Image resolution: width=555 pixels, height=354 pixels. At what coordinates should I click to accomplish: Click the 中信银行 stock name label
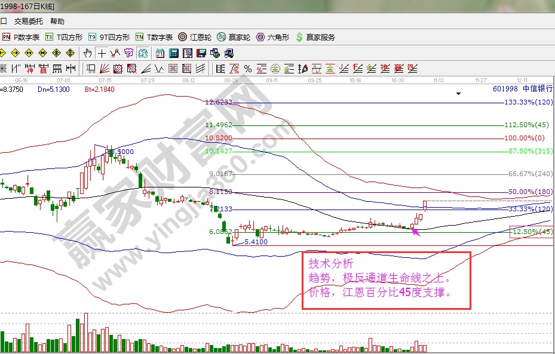tap(538, 88)
